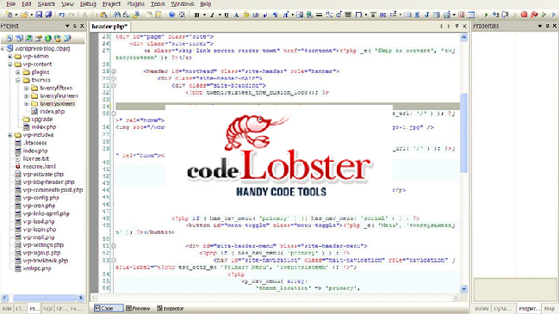Toggle the fold marker beside the header line

pyautogui.click(x=114, y=71)
